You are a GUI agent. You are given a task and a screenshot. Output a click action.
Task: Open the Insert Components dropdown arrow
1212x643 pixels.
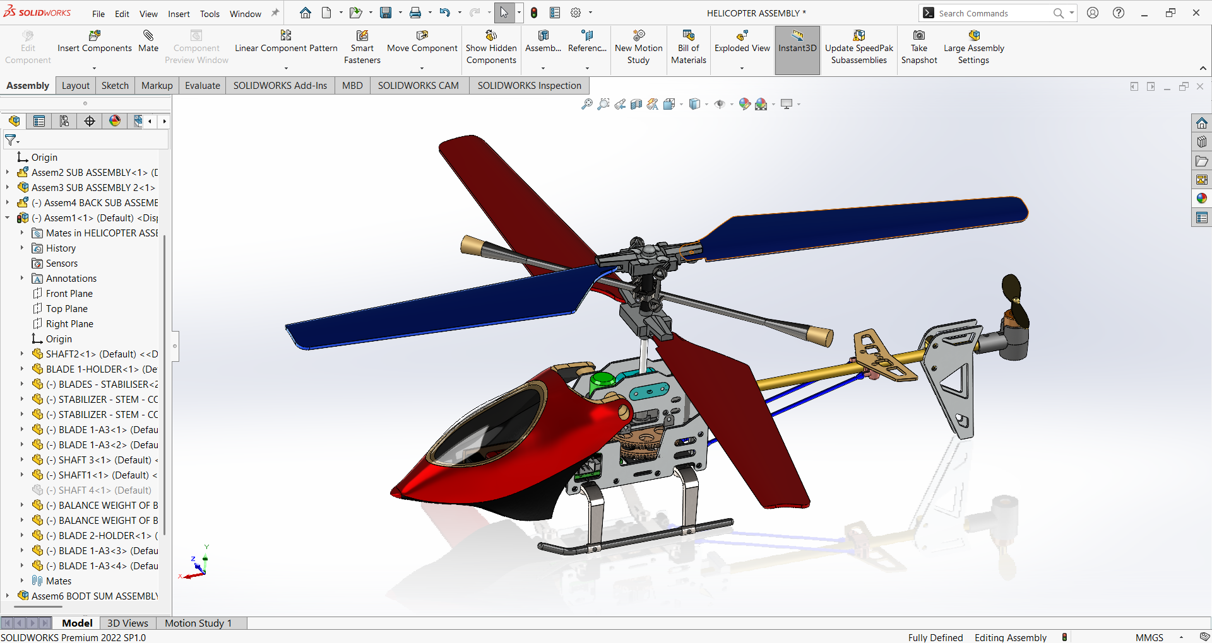95,68
